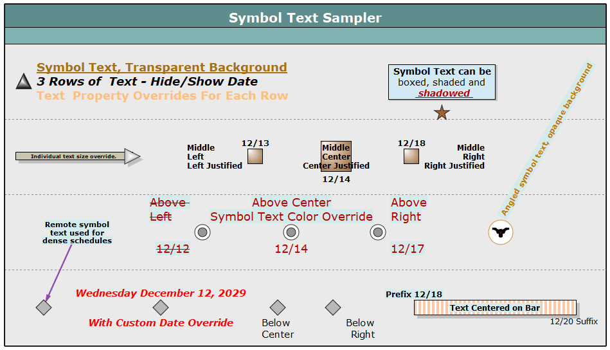Click the Remote symbol text label
The width and height of the screenshot is (610, 350).
(x=77, y=233)
